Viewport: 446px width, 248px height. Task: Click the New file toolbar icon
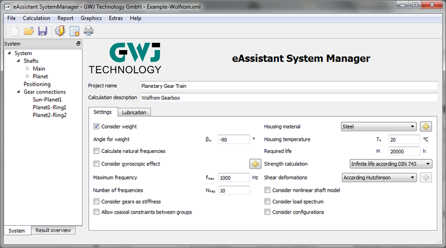(15, 31)
